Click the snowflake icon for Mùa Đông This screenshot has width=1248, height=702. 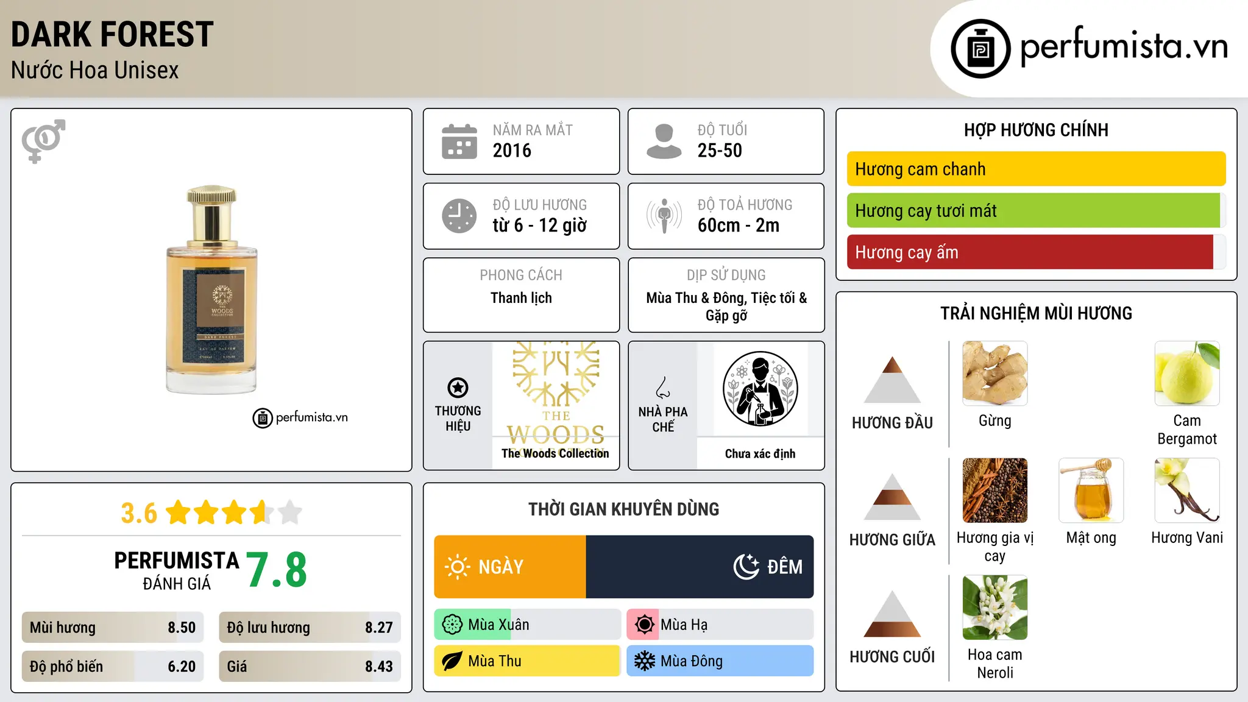pos(644,661)
